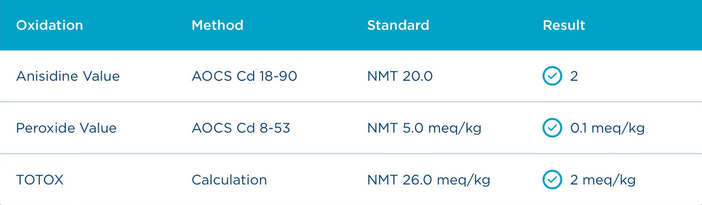702x205 pixels.
Task: Select the Result column header
Action: [x=564, y=25]
